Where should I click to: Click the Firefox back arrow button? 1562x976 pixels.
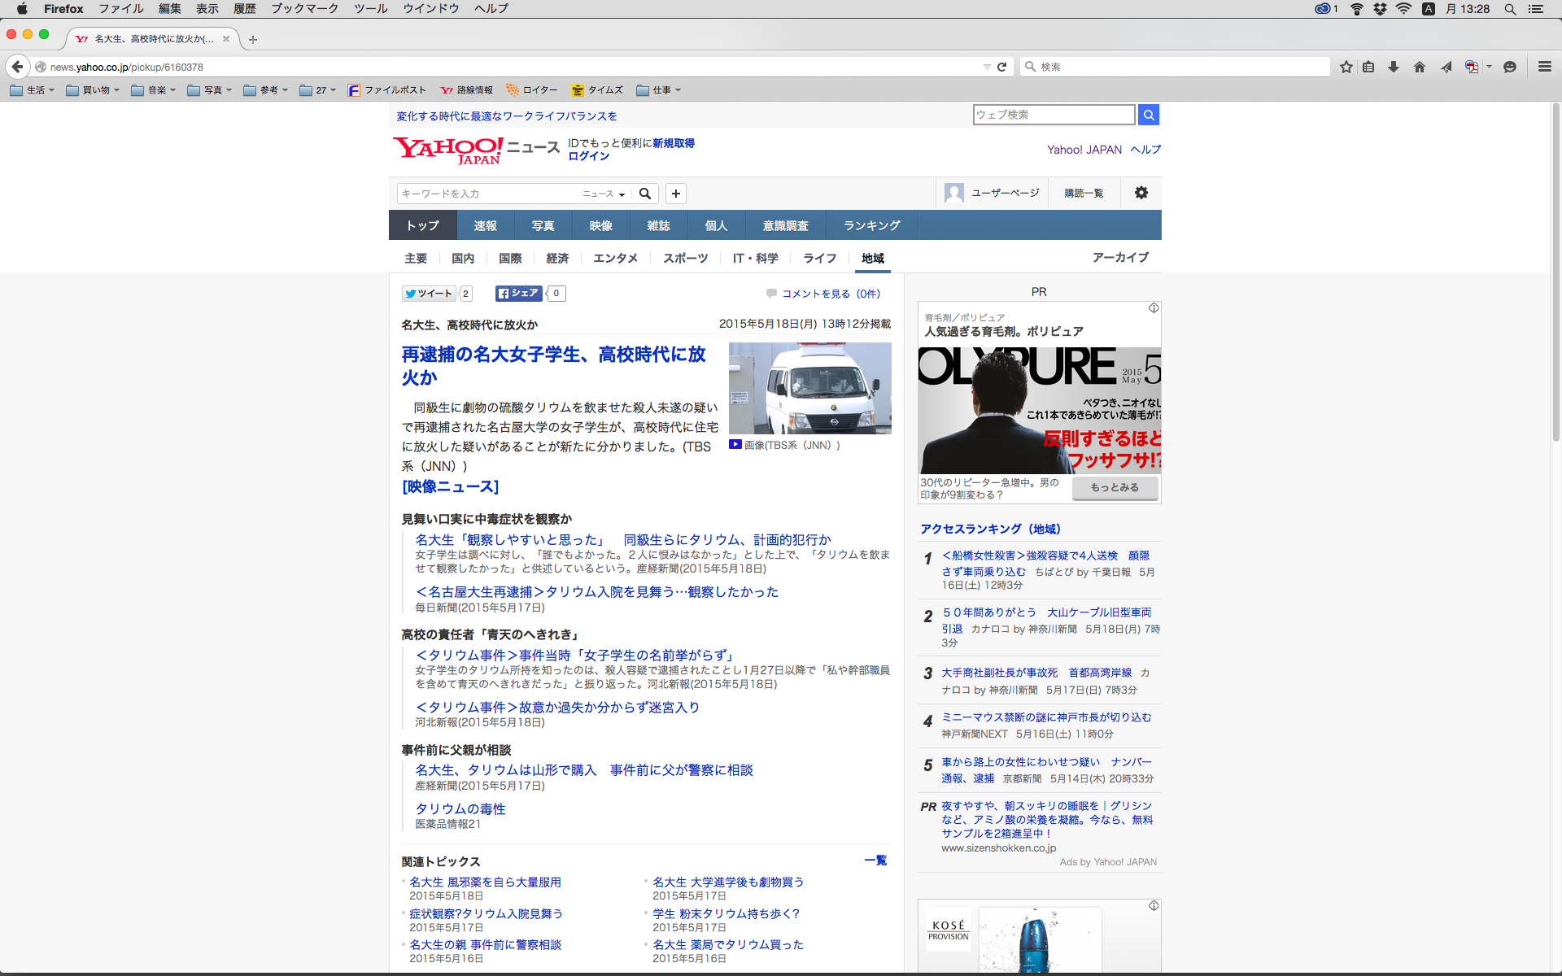coord(17,67)
